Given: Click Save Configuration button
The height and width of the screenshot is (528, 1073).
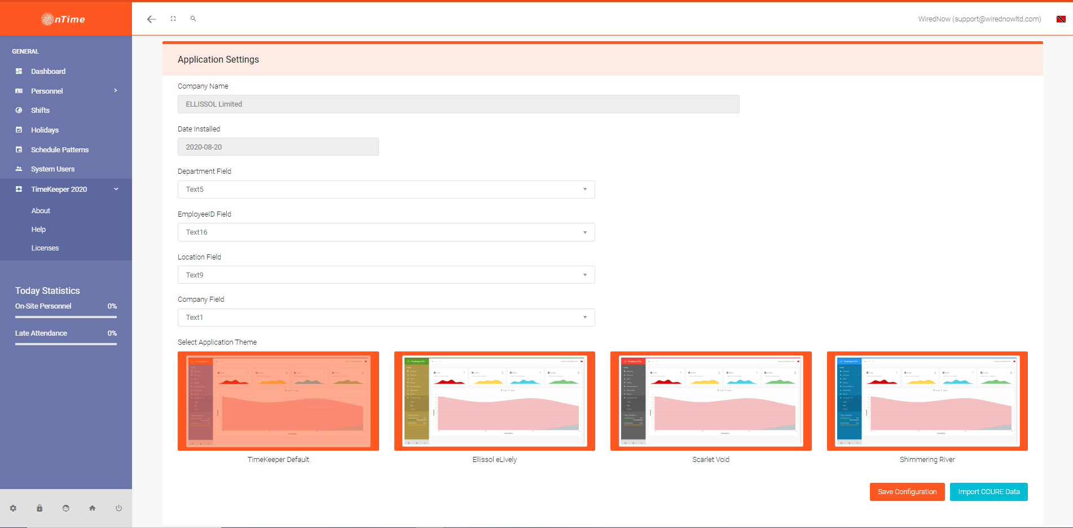Looking at the screenshot, I should click(907, 492).
